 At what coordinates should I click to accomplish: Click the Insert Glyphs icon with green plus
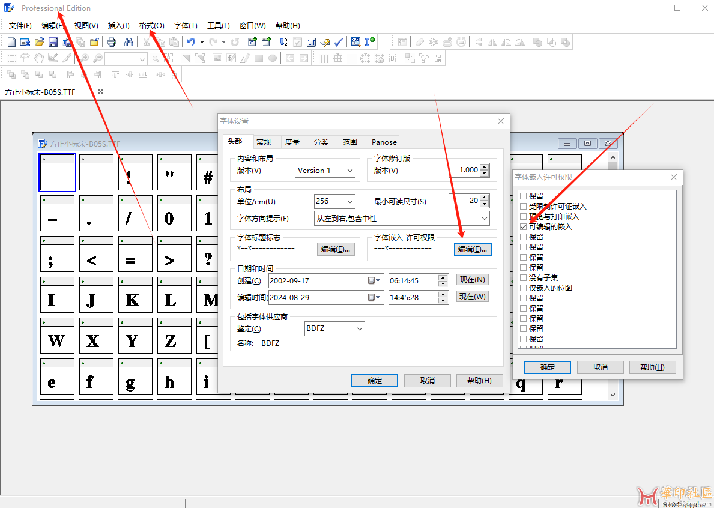[x=267, y=42]
